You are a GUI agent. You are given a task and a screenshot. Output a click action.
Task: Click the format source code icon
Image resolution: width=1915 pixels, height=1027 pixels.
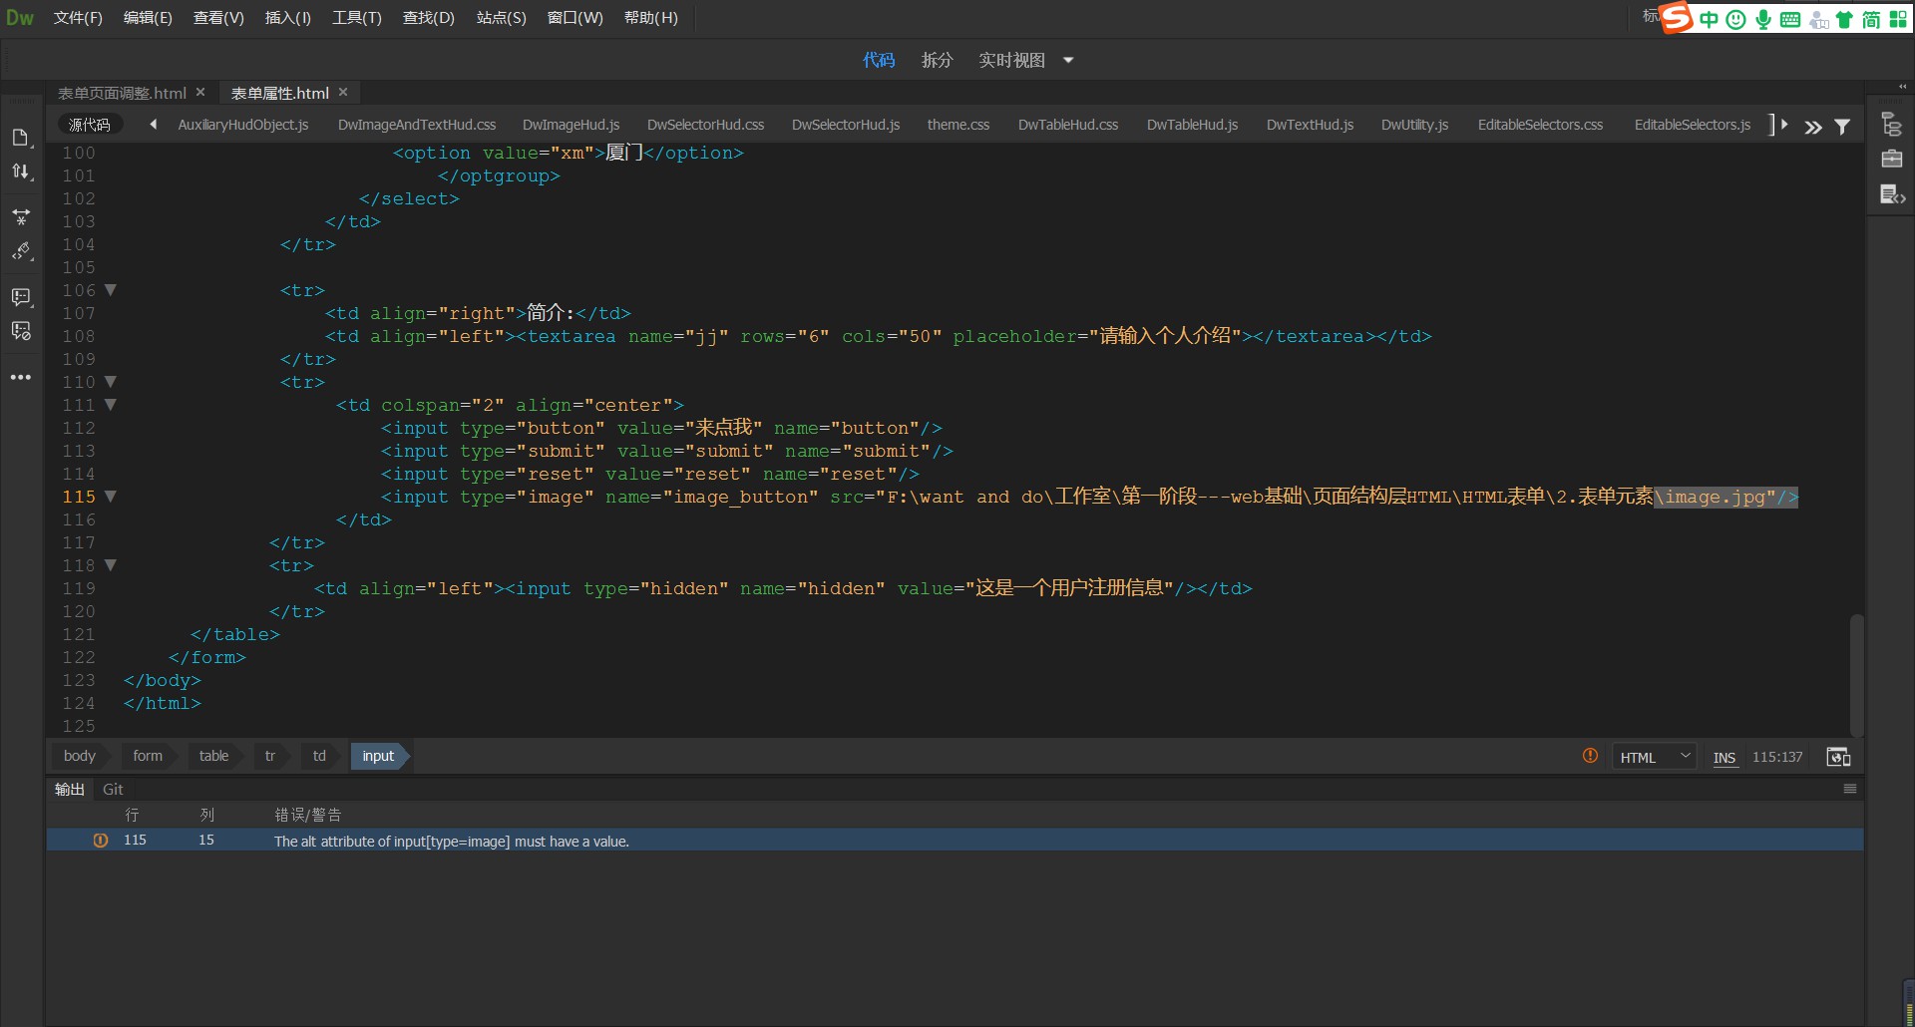21,251
